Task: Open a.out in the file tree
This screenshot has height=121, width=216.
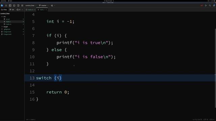Action: (x=8, y=19)
